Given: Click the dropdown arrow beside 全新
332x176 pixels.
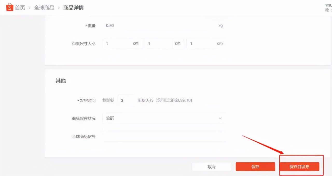Looking at the screenshot, I should (x=220, y=118).
